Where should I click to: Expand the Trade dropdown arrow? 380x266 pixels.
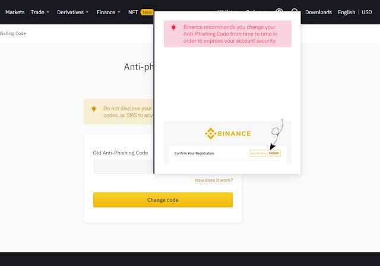pos(48,12)
